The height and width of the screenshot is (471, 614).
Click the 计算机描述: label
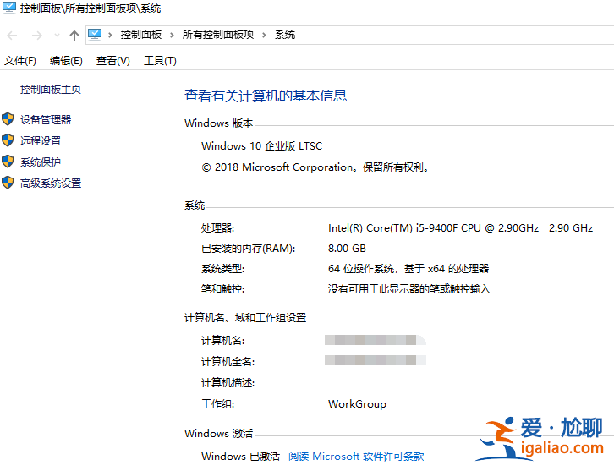point(228,383)
